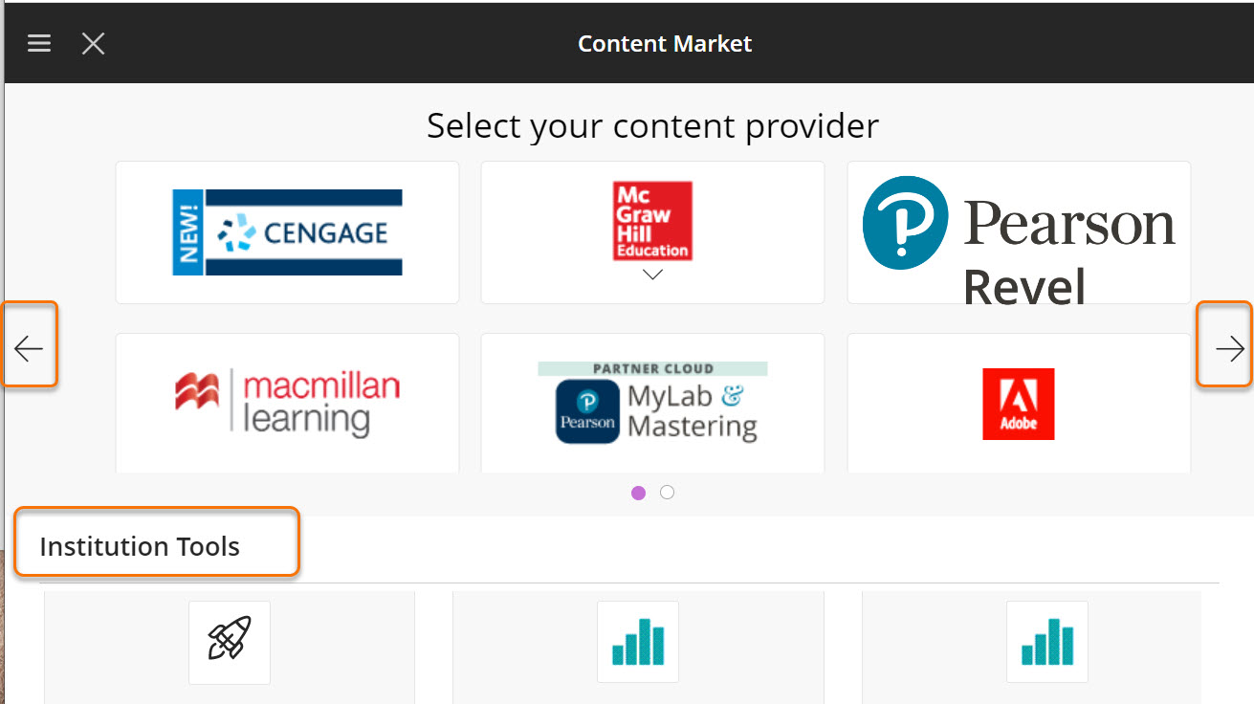Click the Content Market title
The image size is (1254, 704).
[665, 44]
